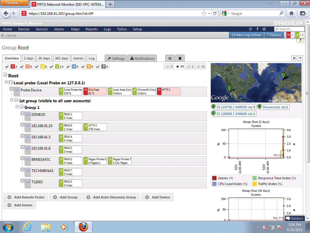Open the Alarms menu in navbar
This screenshot has height=233, width=310.
pos(59,29)
